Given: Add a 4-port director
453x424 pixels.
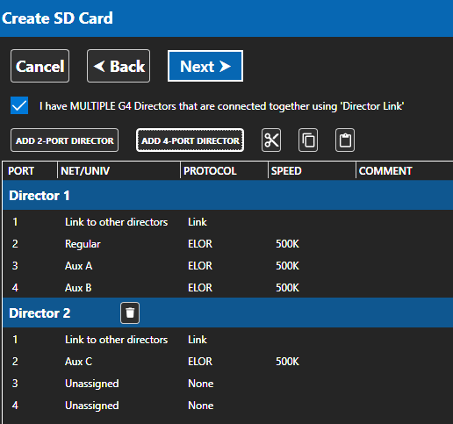Looking at the screenshot, I should (x=190, y=140).
